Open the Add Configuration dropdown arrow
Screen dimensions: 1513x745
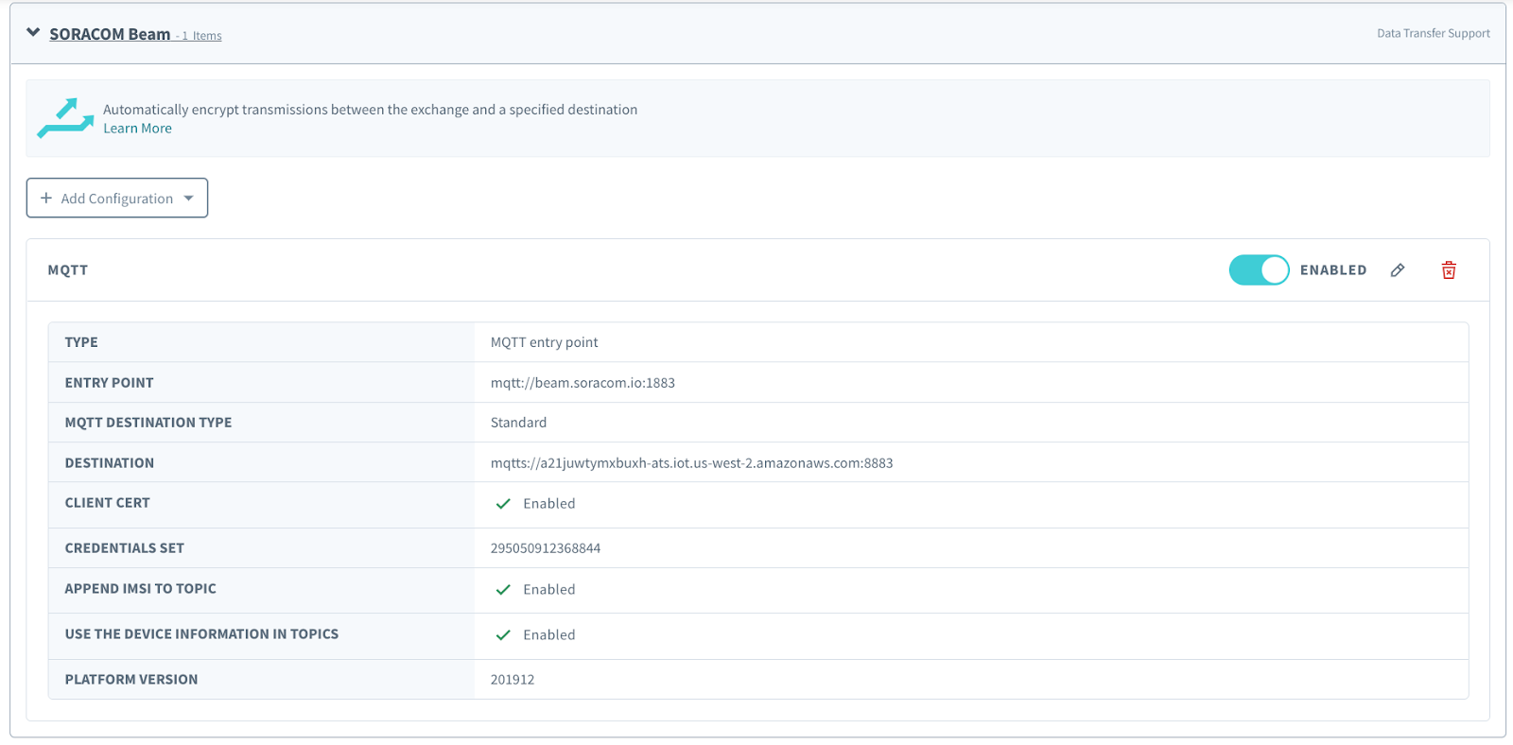189,199
